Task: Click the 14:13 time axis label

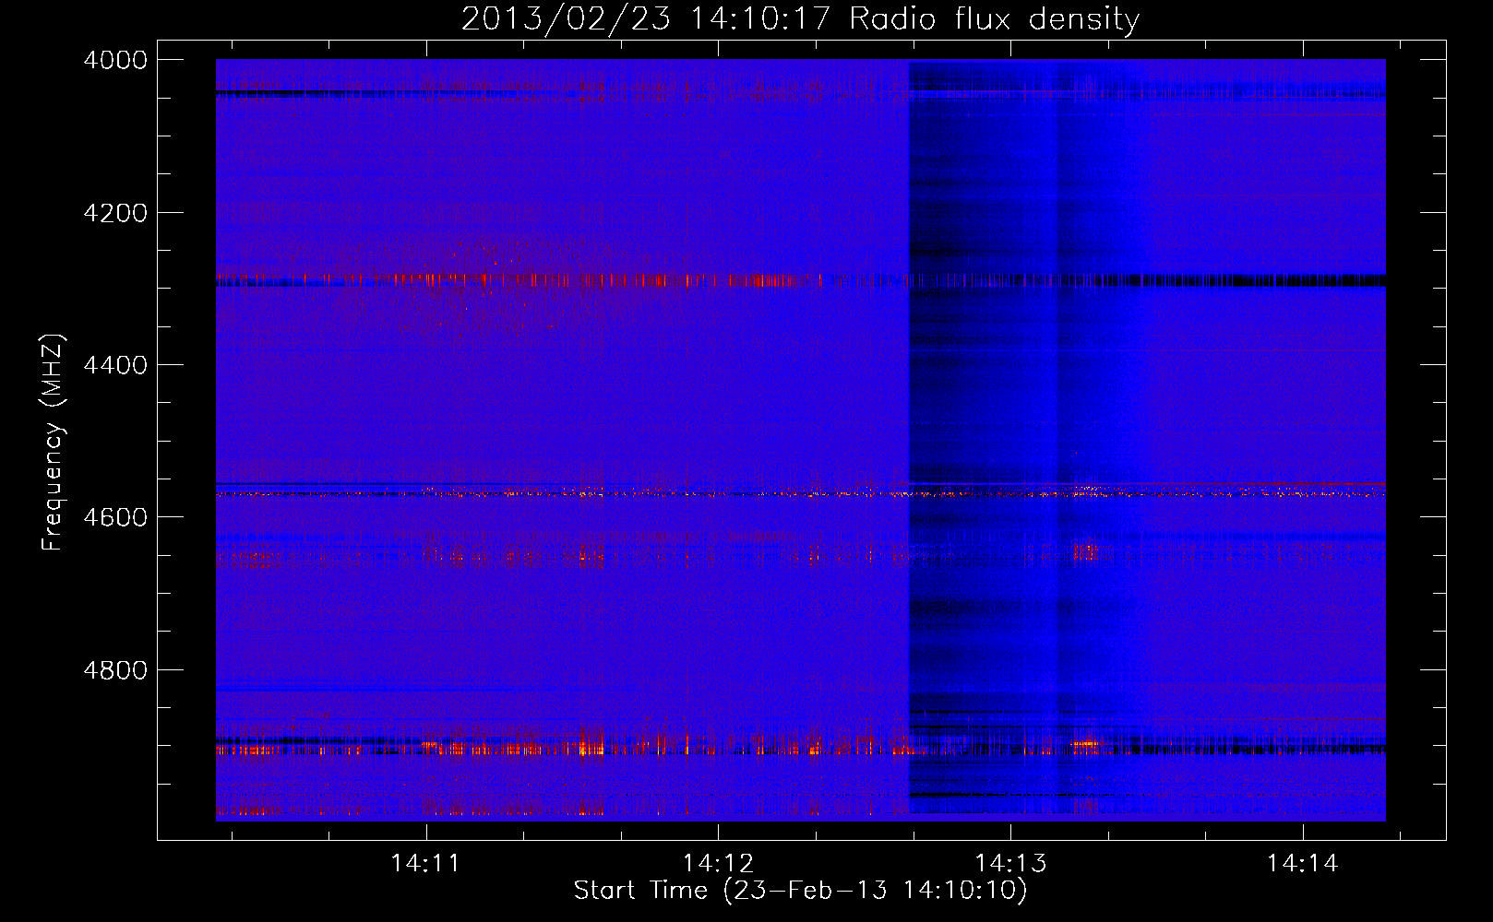Action: tap(1011, 864)
